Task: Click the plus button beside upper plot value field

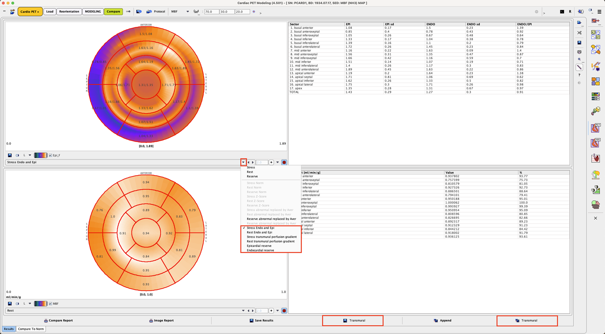Action: point(271,162)
